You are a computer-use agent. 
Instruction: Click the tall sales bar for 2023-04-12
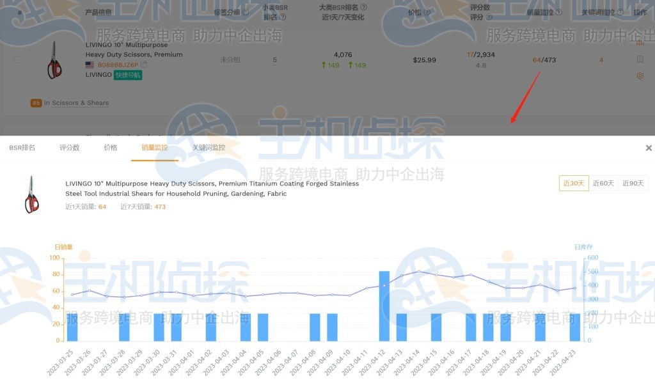(x=384, y=306)
